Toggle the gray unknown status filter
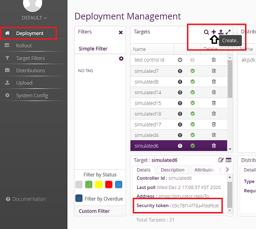 coord(79,185)
